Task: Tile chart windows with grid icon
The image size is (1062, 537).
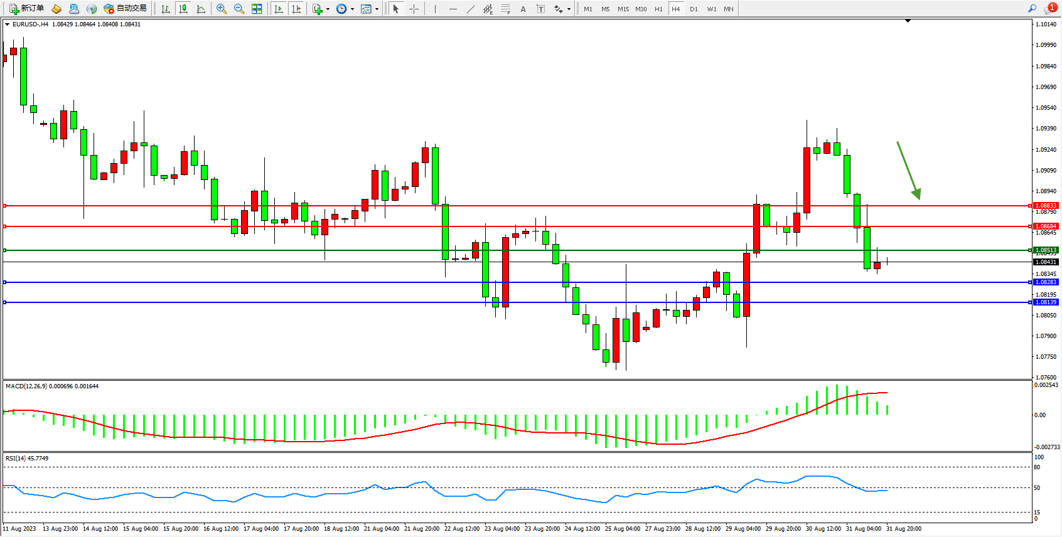Action: [x=257, y=9]
